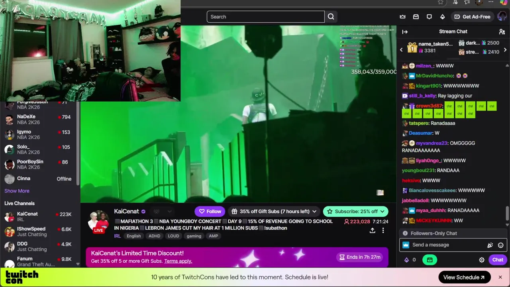Click the ADHD tag
The height and width of the screenshot is (287, 510).
154,236
